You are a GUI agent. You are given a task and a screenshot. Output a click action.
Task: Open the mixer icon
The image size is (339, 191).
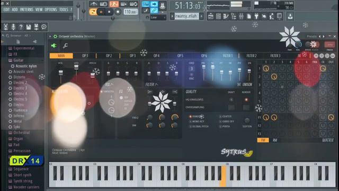click(242, 16)
